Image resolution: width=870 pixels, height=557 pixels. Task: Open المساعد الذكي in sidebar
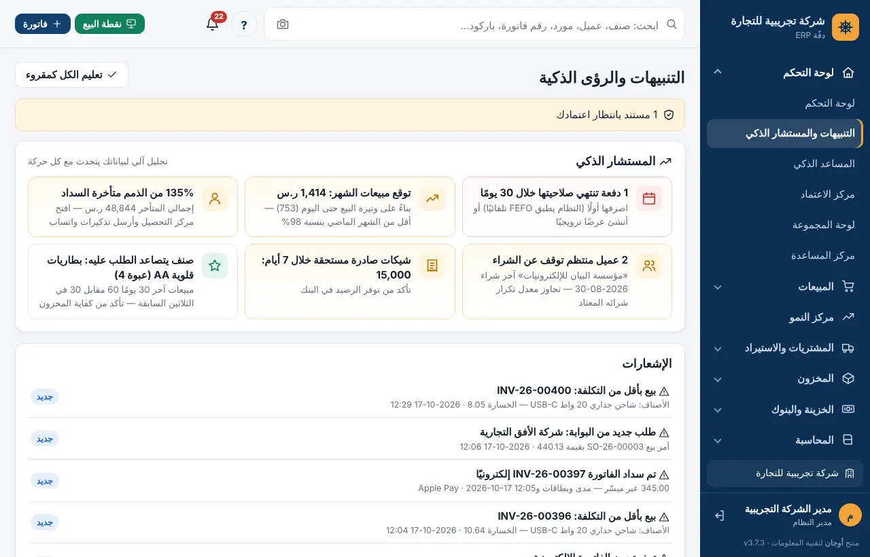785,164
